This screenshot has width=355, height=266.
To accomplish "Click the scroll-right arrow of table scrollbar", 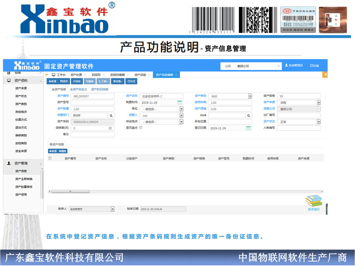I will click(322, 192).
